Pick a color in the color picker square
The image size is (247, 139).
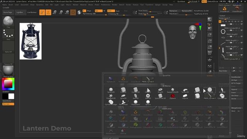[8, 84]
